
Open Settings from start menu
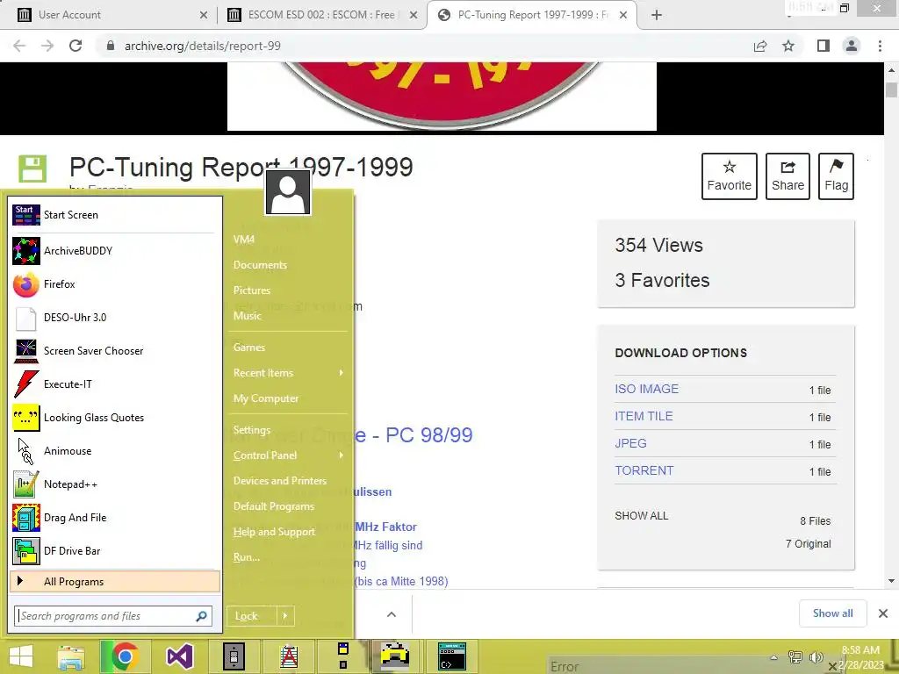point(252,430)
